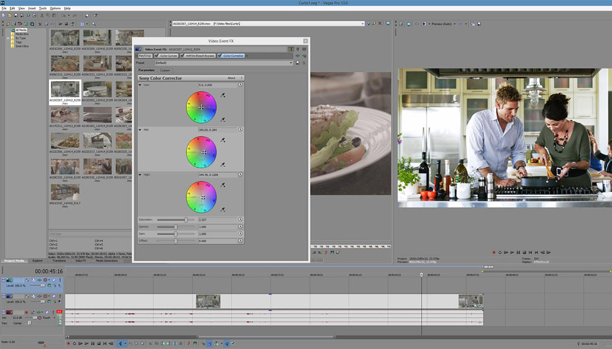
Task: Remove selected plug-in from chain
Action: click(x=304, y=56)
